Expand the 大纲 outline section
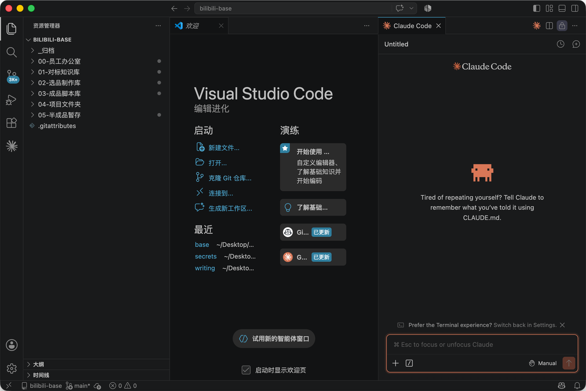Image resolution: width=586 pixels, height=391 pixels. click(x=96, y=364)
